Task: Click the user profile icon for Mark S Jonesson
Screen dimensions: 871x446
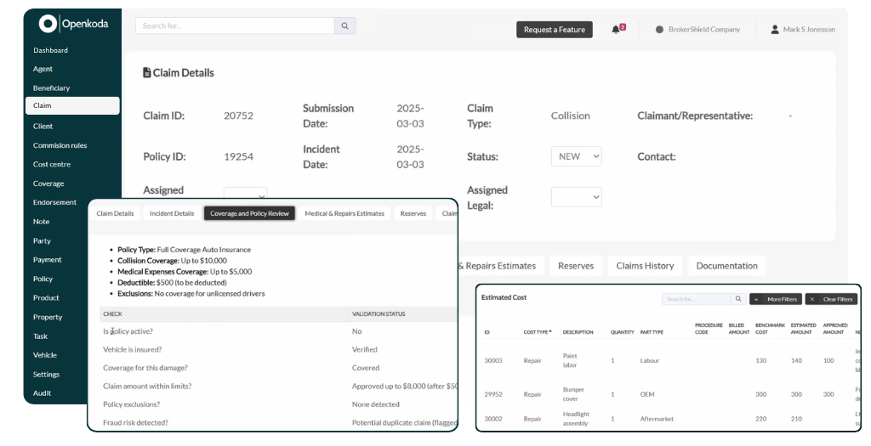Action: pos(775,30)
